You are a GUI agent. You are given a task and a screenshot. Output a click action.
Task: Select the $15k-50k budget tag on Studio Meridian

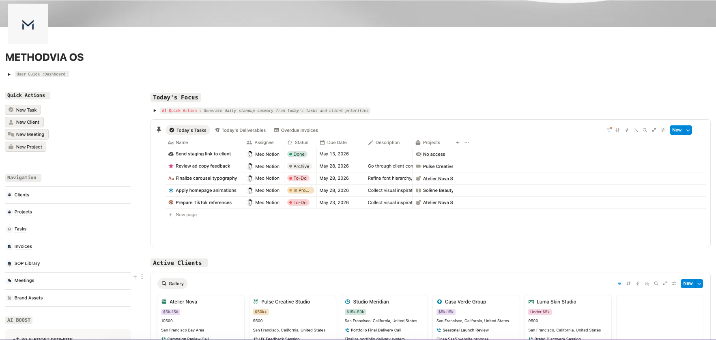355,312
